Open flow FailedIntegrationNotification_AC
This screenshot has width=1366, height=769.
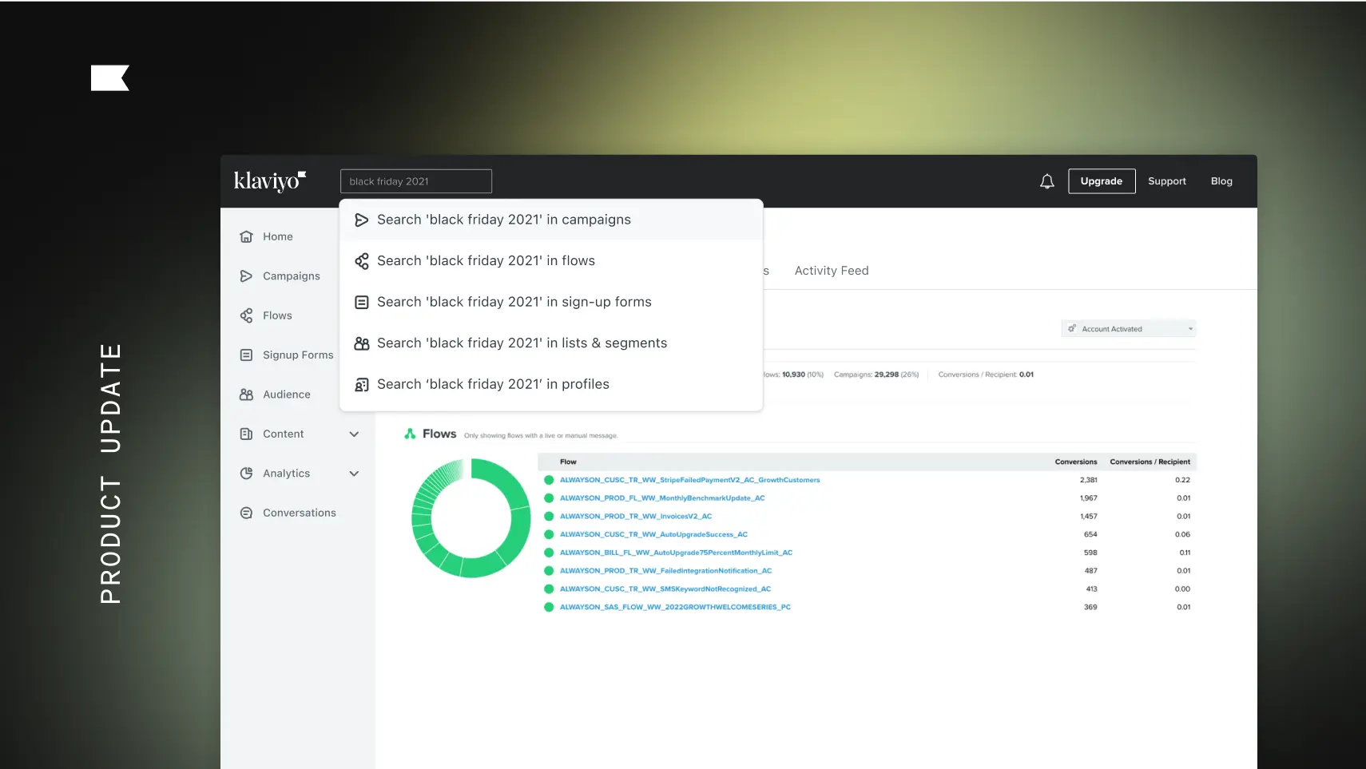[x=666, y=571]
